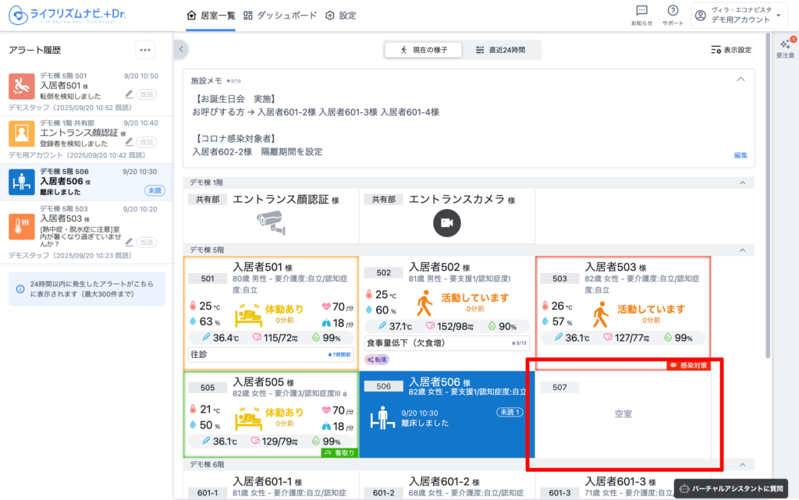
Task: Collapse the デモ棟 5階 section
Action: [741, 250]
